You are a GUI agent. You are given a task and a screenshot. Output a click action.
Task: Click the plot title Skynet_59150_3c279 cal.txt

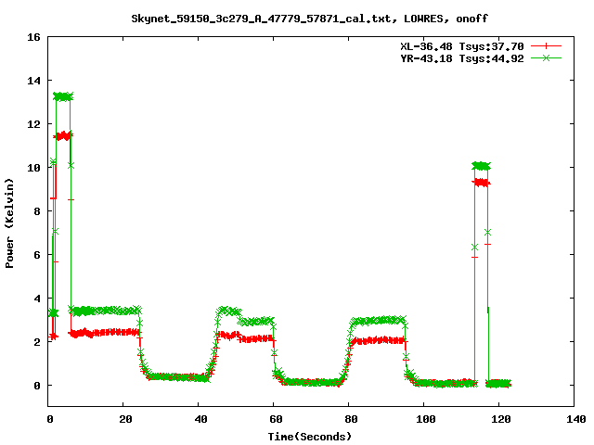pos(309,19)
